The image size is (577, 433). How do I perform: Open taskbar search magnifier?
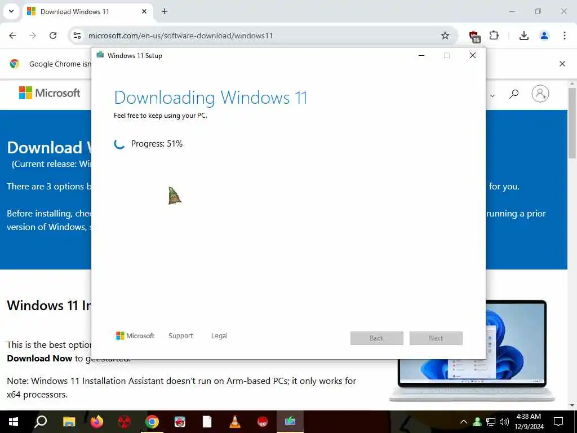(x=41, y=422)
